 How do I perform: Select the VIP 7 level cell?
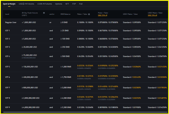pos(7,88)
